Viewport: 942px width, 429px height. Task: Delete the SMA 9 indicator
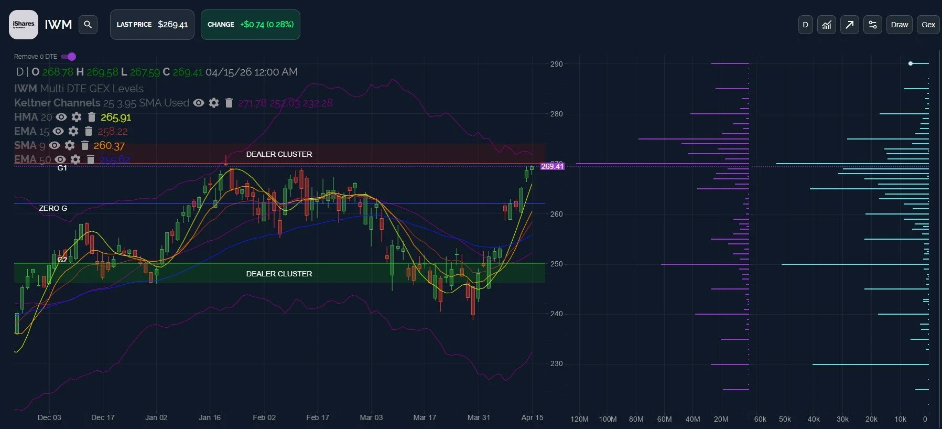pyautogui.click(x=84, y=145)
